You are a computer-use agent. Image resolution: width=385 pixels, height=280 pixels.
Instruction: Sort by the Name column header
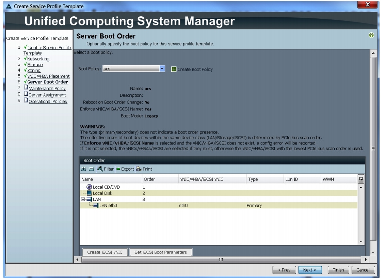point(111,179)
